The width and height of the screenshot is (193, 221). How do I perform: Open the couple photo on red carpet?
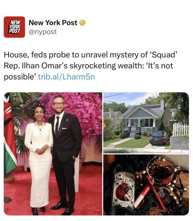pyautogui.click(x=53, y=154)
